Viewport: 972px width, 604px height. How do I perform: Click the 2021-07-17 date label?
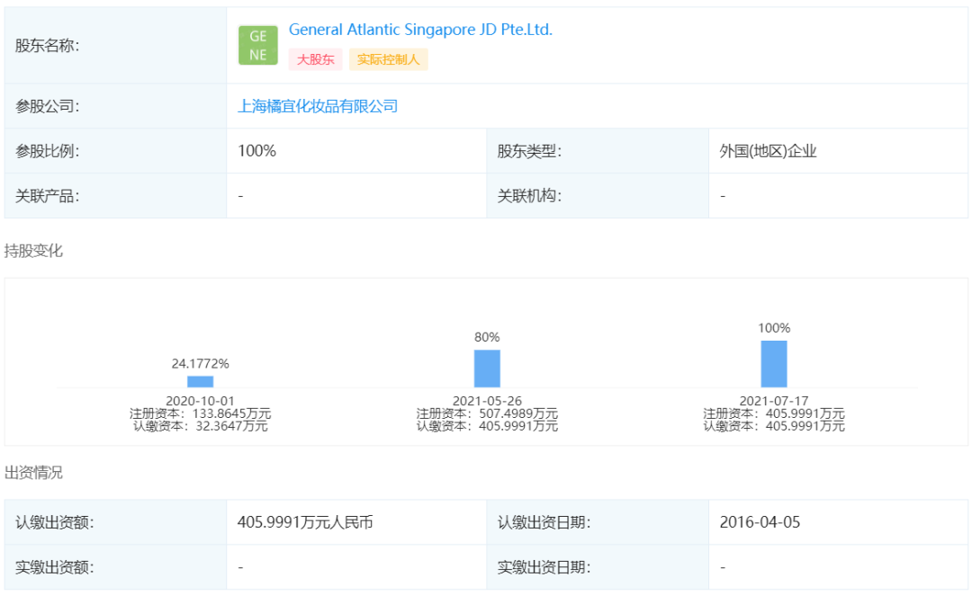click(774, 401)
